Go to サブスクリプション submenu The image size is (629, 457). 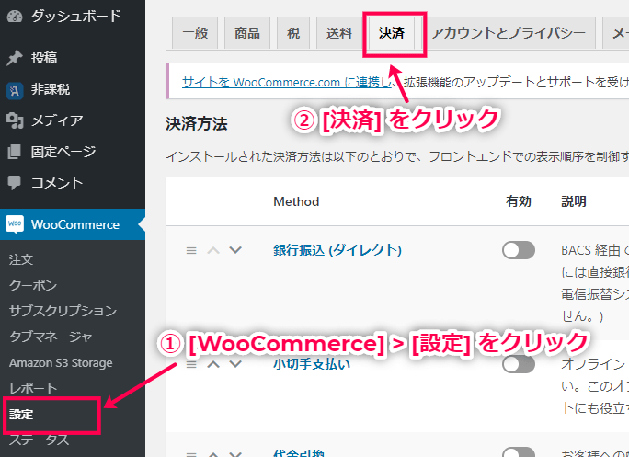pos(63,311)
